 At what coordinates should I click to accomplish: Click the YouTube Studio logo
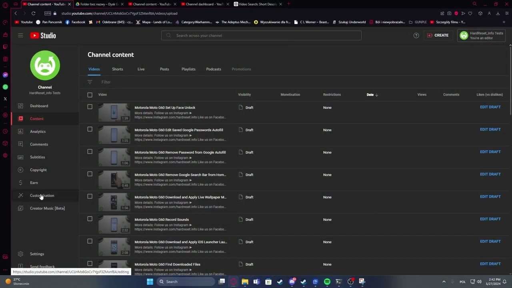(x=43, y=36)
